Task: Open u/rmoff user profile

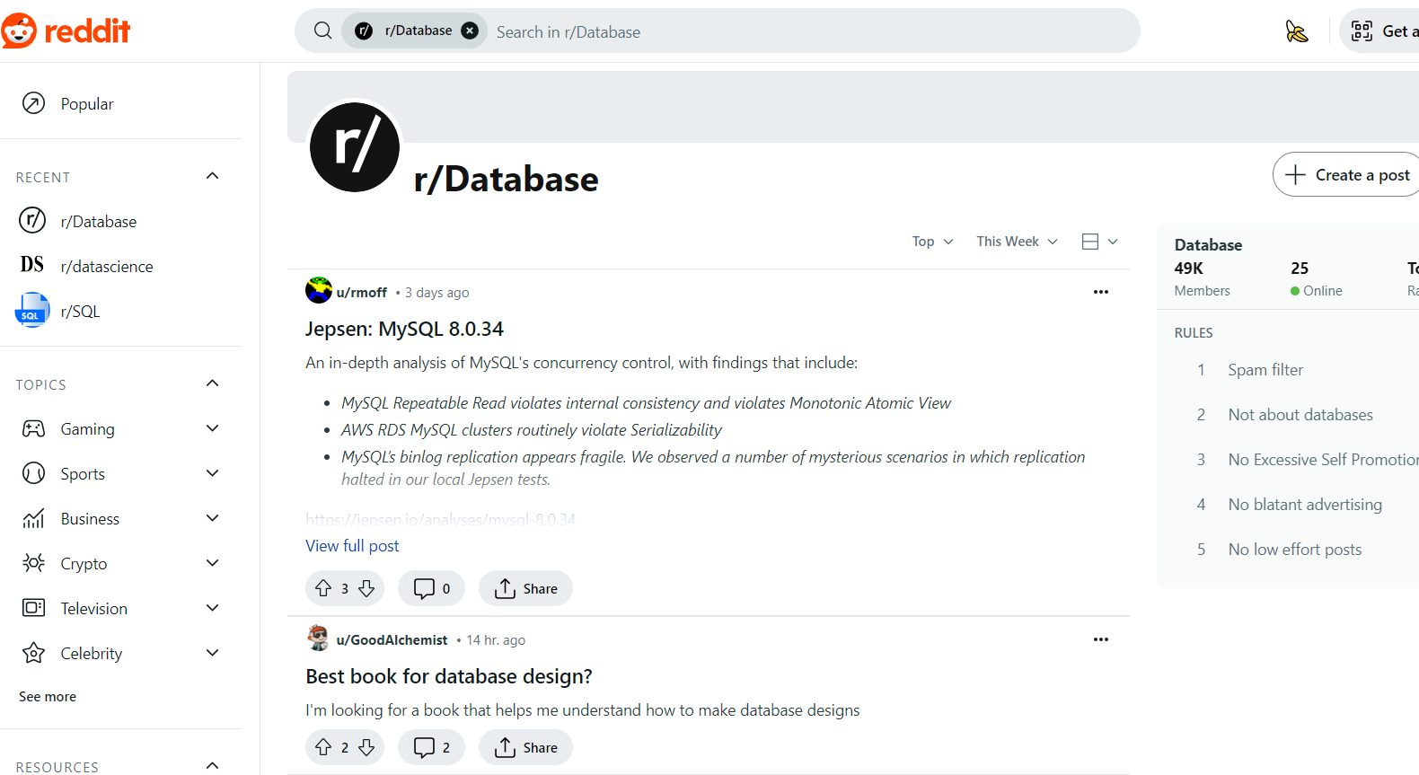Action: tap(361, 293)
